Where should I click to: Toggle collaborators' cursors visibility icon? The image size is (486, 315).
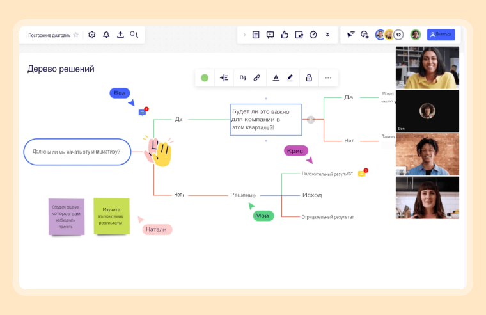click(350, 35)
